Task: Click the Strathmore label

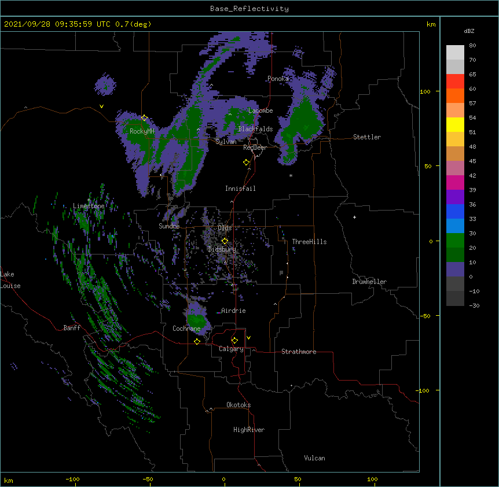Action: click(299, 352)
